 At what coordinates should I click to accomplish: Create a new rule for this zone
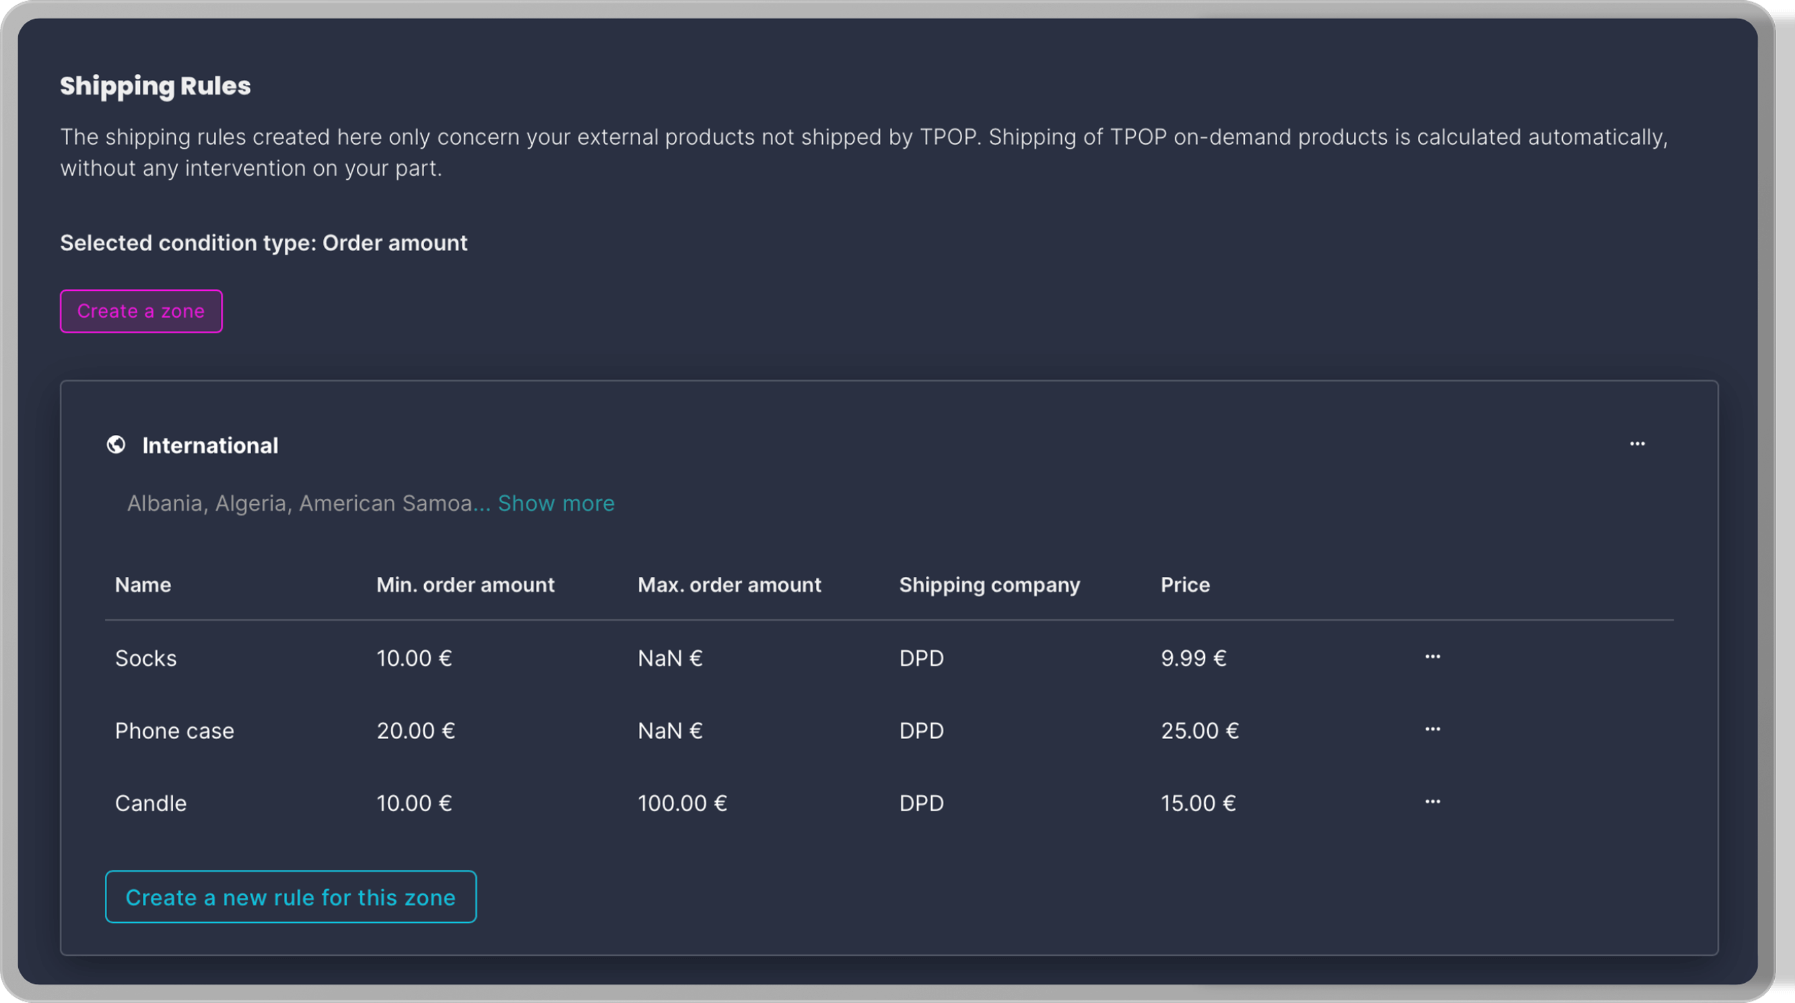click(x=291, y=897)
